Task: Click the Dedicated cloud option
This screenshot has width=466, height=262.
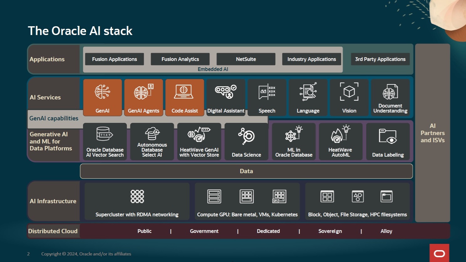Action: click(268, 231)
